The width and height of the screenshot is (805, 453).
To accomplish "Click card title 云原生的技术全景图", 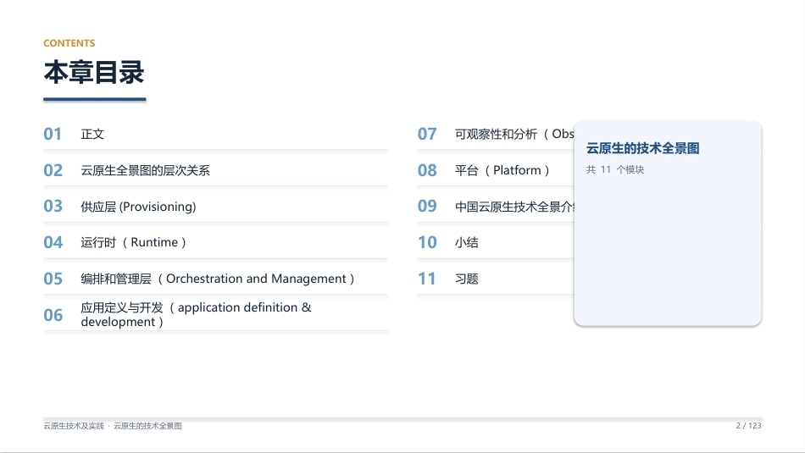I will pos(643,148).
